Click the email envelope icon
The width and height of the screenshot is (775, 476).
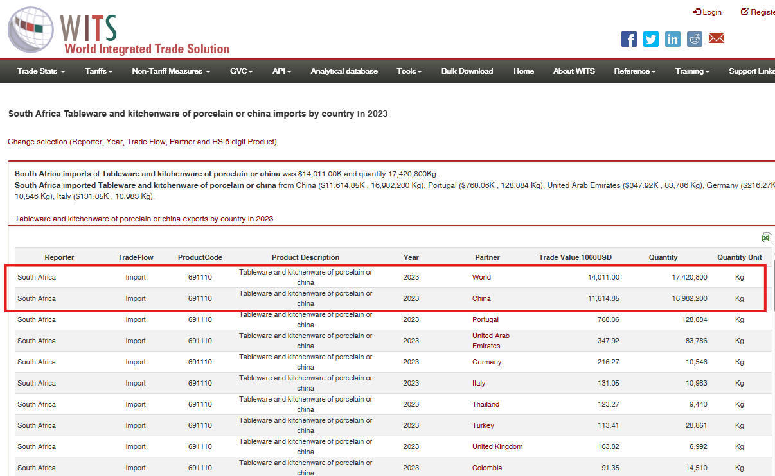point(717,38)
